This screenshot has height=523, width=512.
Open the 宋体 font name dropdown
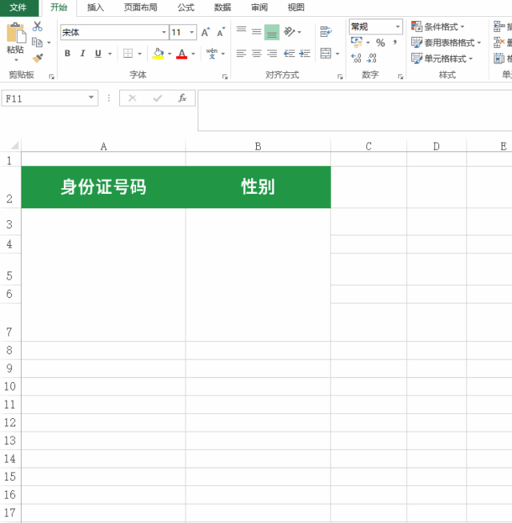pos(164,32)
